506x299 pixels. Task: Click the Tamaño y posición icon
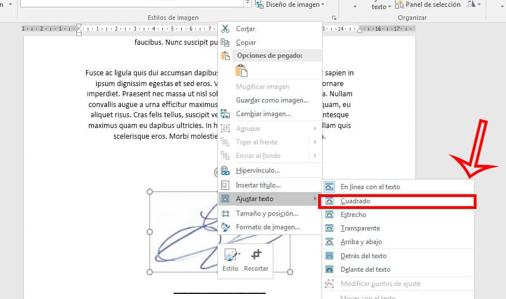coord(225,213)
